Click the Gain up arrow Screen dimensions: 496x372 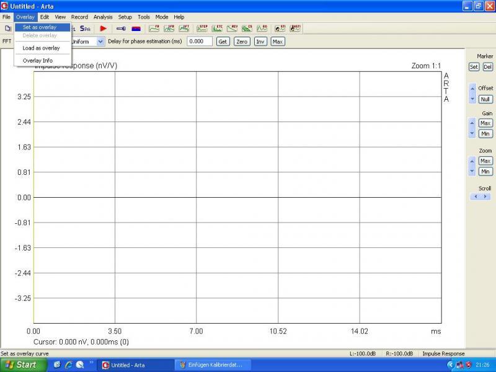click(472, 123)
